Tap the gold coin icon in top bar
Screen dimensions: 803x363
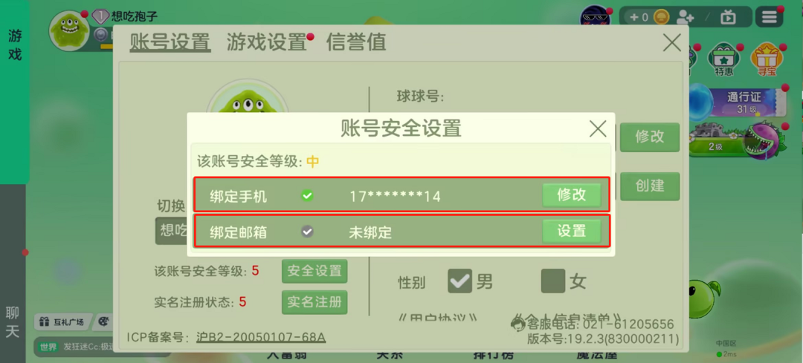click(x=662, y=17)
